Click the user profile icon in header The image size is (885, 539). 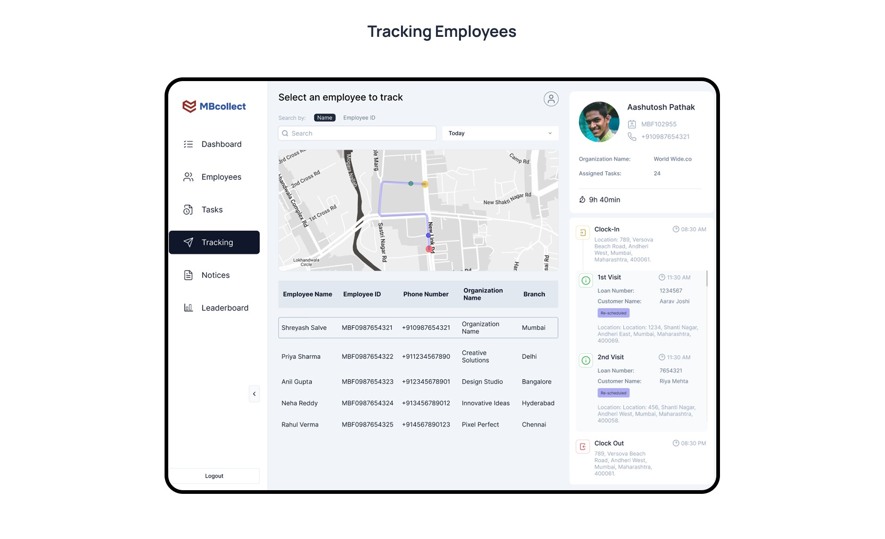click(551, 99)
